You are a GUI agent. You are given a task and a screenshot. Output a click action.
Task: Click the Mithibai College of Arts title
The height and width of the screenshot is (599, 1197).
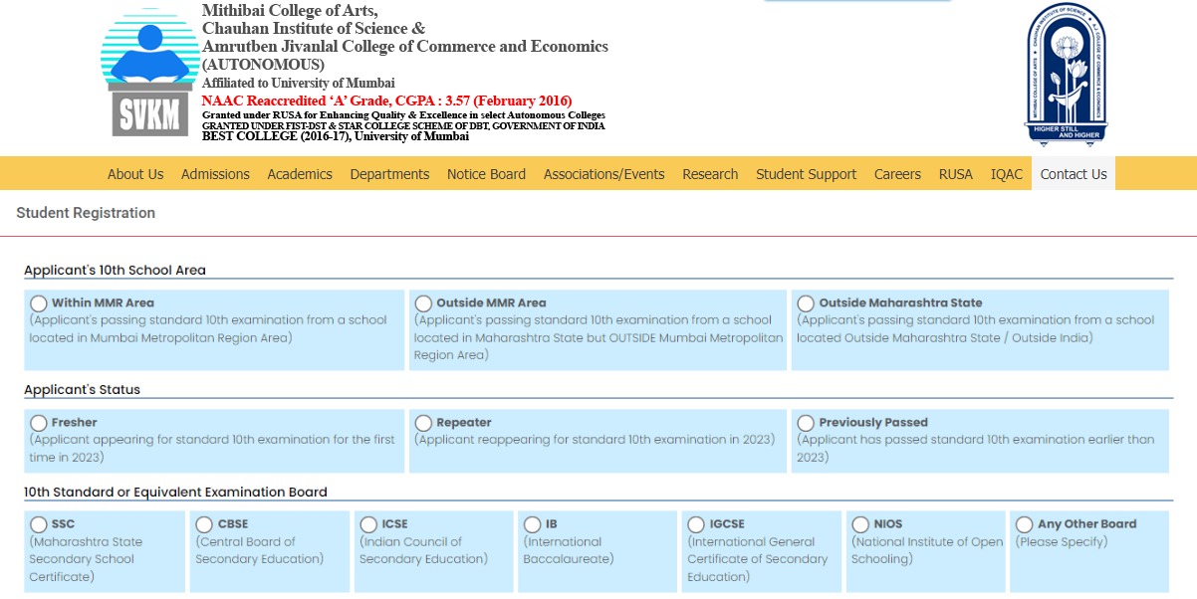coord(290,11)
